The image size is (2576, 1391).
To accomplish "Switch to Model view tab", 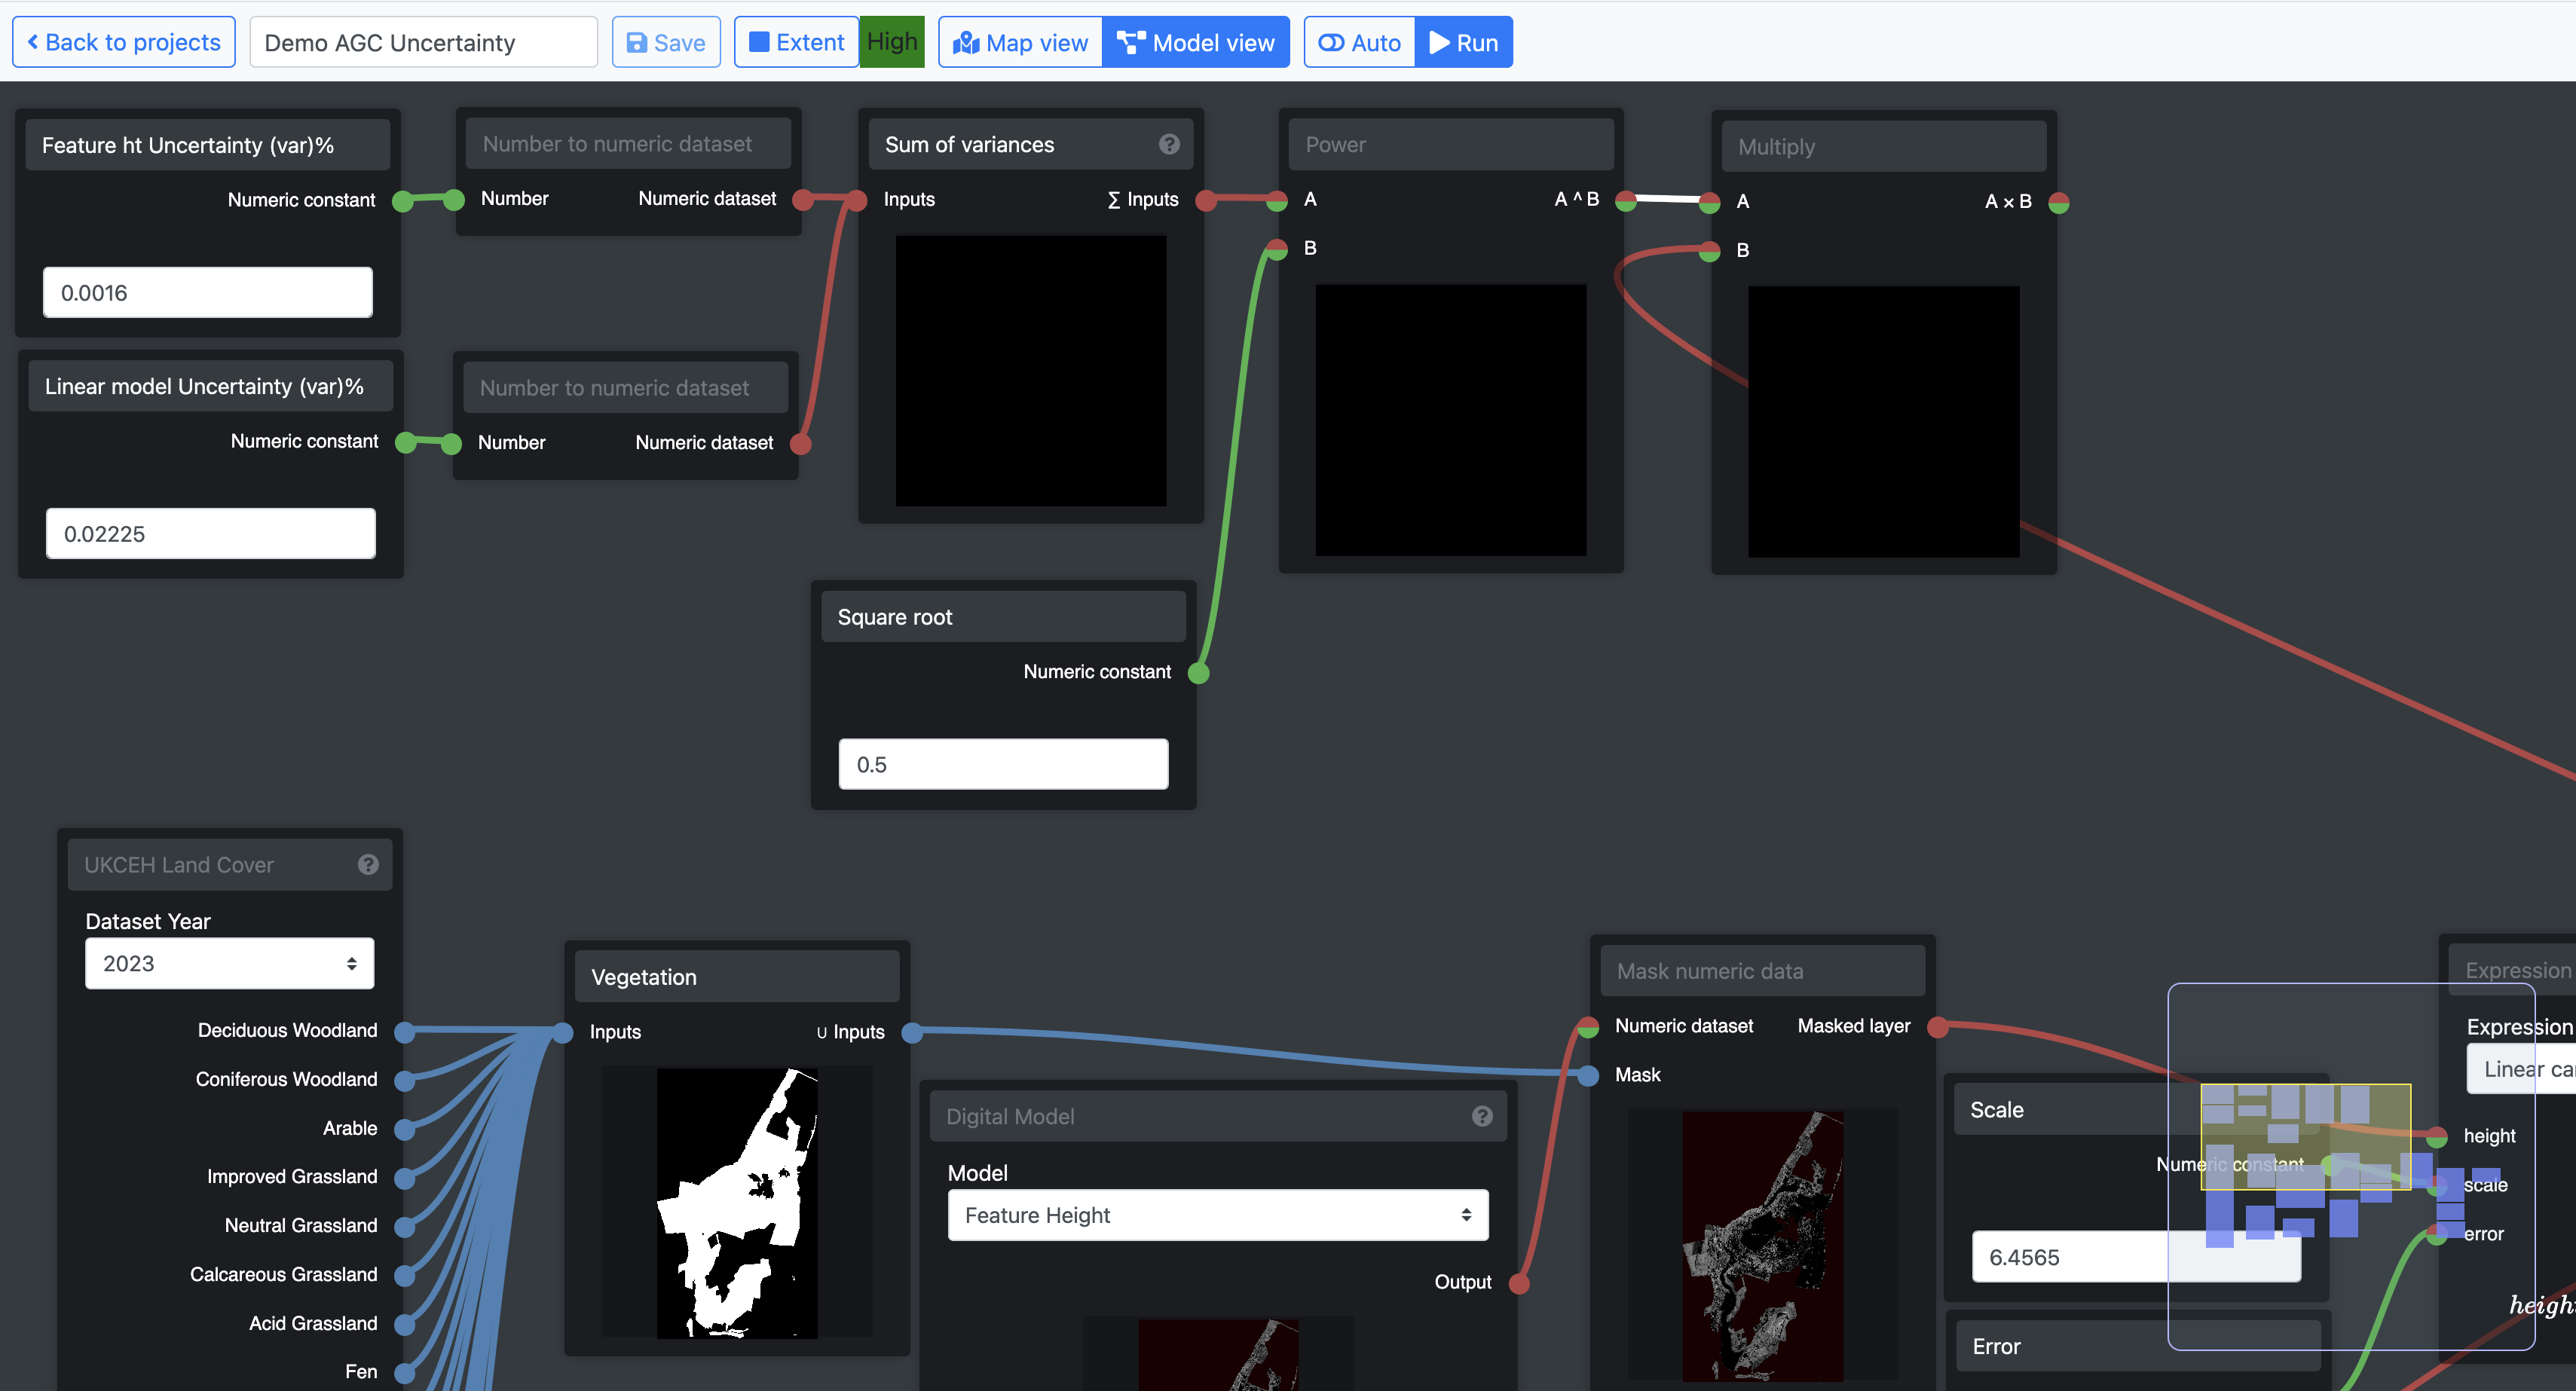I will tap(1195, 42).
